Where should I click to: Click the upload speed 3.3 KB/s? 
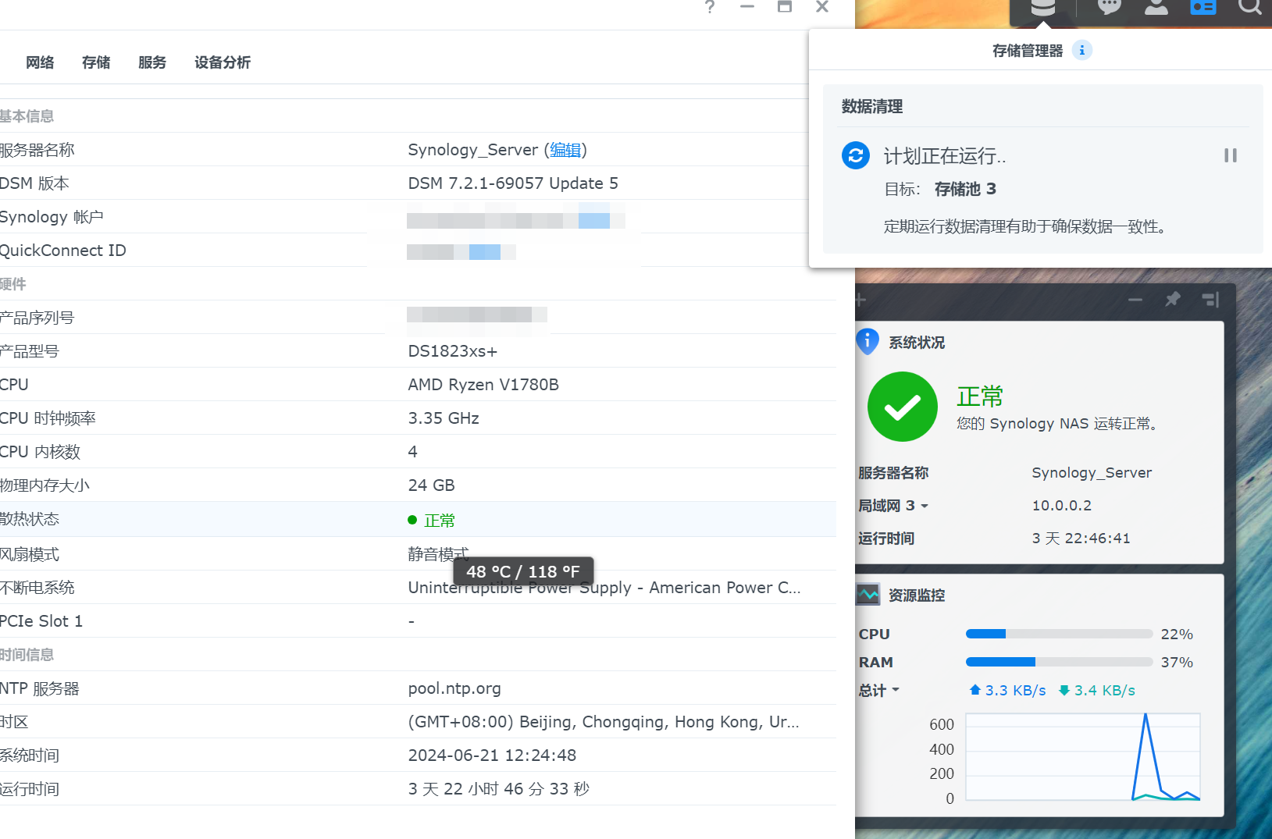point(1007,690)
